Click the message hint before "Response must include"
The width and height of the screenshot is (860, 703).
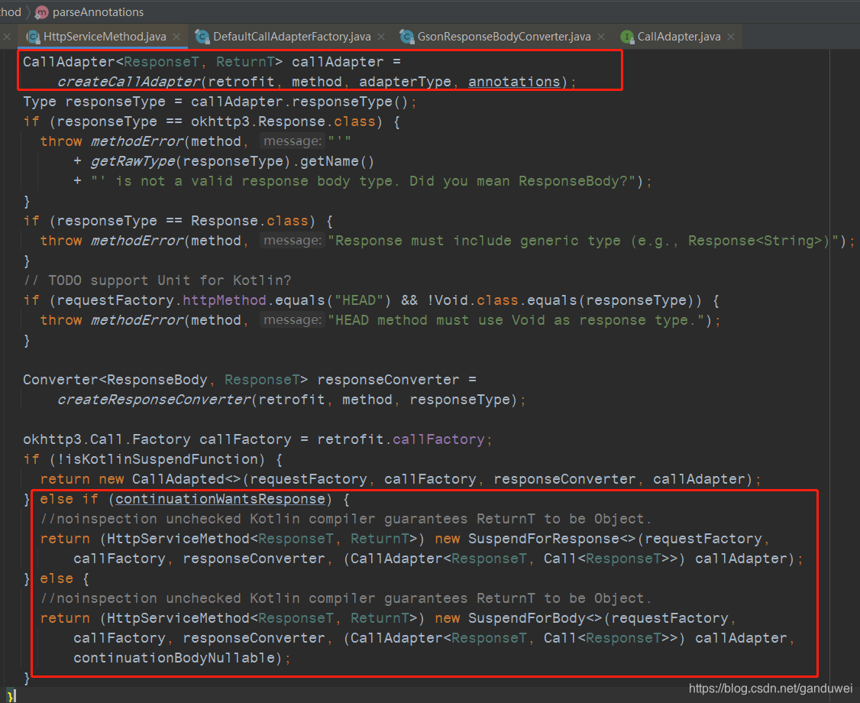point(293,241)
